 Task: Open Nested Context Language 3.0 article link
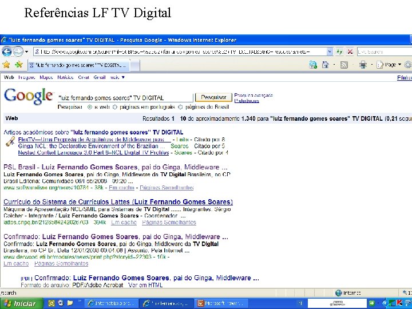93,153
